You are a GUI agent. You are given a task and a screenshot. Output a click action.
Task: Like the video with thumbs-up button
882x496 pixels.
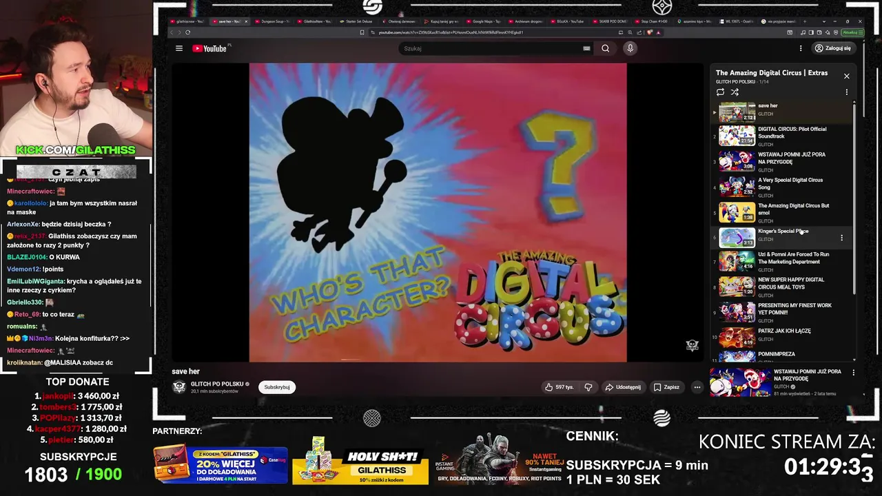559,387
